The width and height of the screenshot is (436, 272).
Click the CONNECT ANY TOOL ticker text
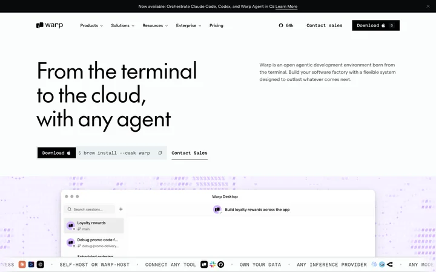coord(170,265)
